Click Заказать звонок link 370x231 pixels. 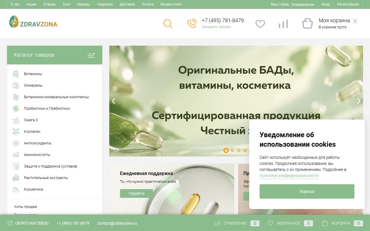tap(216, 27)
